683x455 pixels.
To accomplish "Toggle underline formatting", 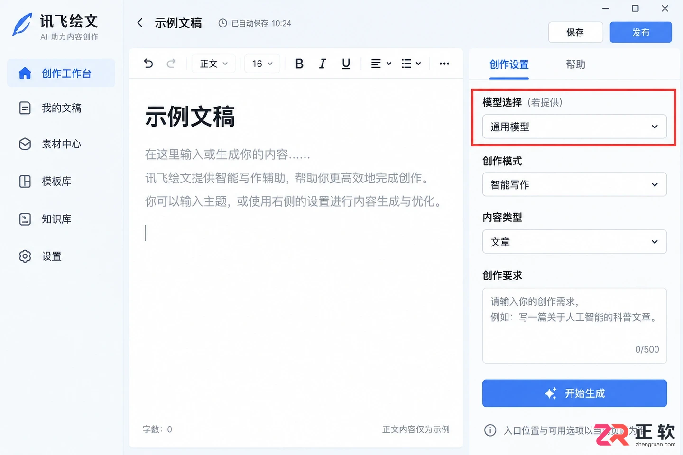I will click(346, 64).
